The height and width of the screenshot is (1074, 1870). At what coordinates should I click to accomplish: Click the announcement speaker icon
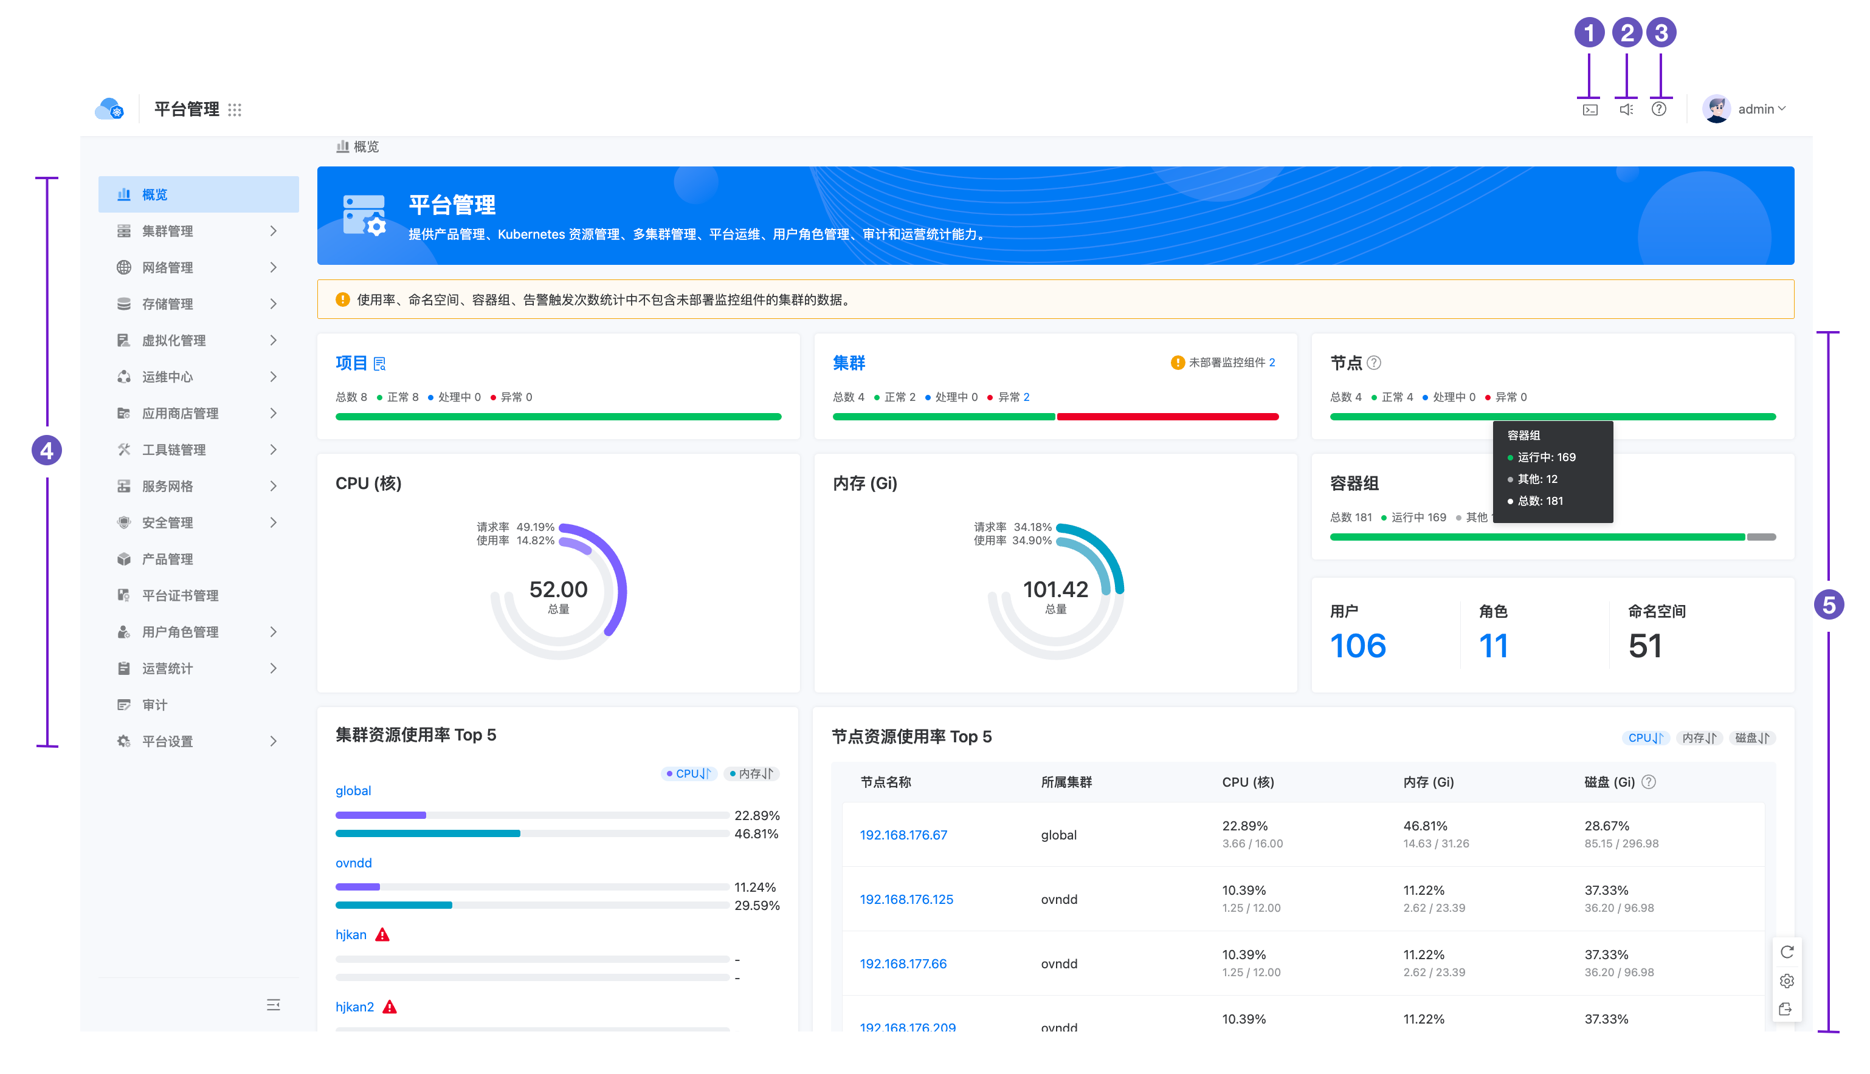pyautogui.click(x=1626, y=109)
